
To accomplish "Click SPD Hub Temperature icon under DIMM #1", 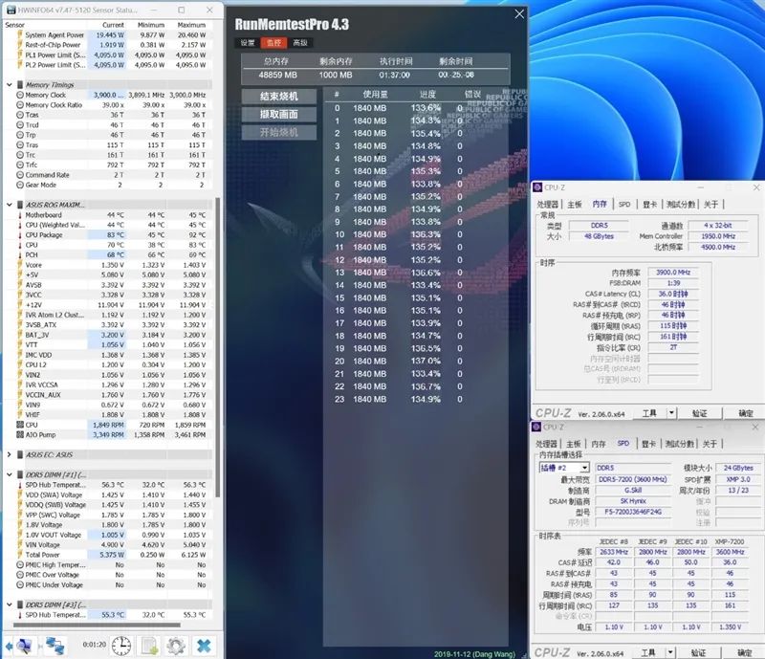I will coord(20,485).
